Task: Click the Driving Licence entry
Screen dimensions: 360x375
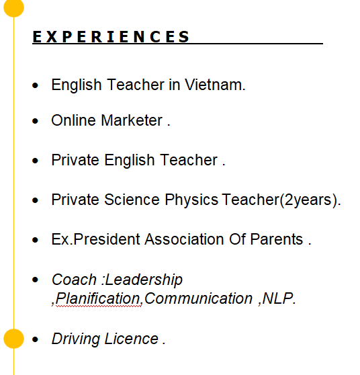Action: [x=108, y=339]
